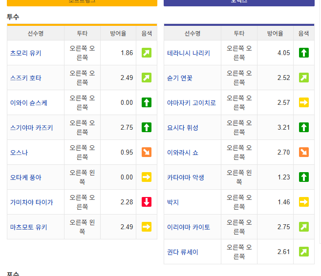
Task: Click the condition arrow icon for 스즈키 호타
Action: [147, 78]
